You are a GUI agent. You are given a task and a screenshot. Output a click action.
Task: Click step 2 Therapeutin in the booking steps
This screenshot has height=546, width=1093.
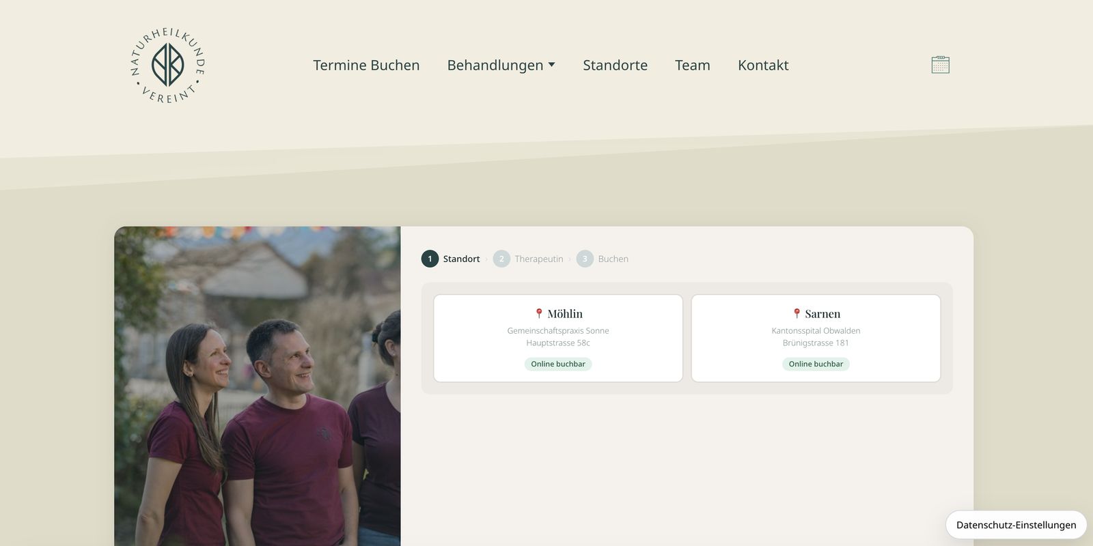click(528, 259)
